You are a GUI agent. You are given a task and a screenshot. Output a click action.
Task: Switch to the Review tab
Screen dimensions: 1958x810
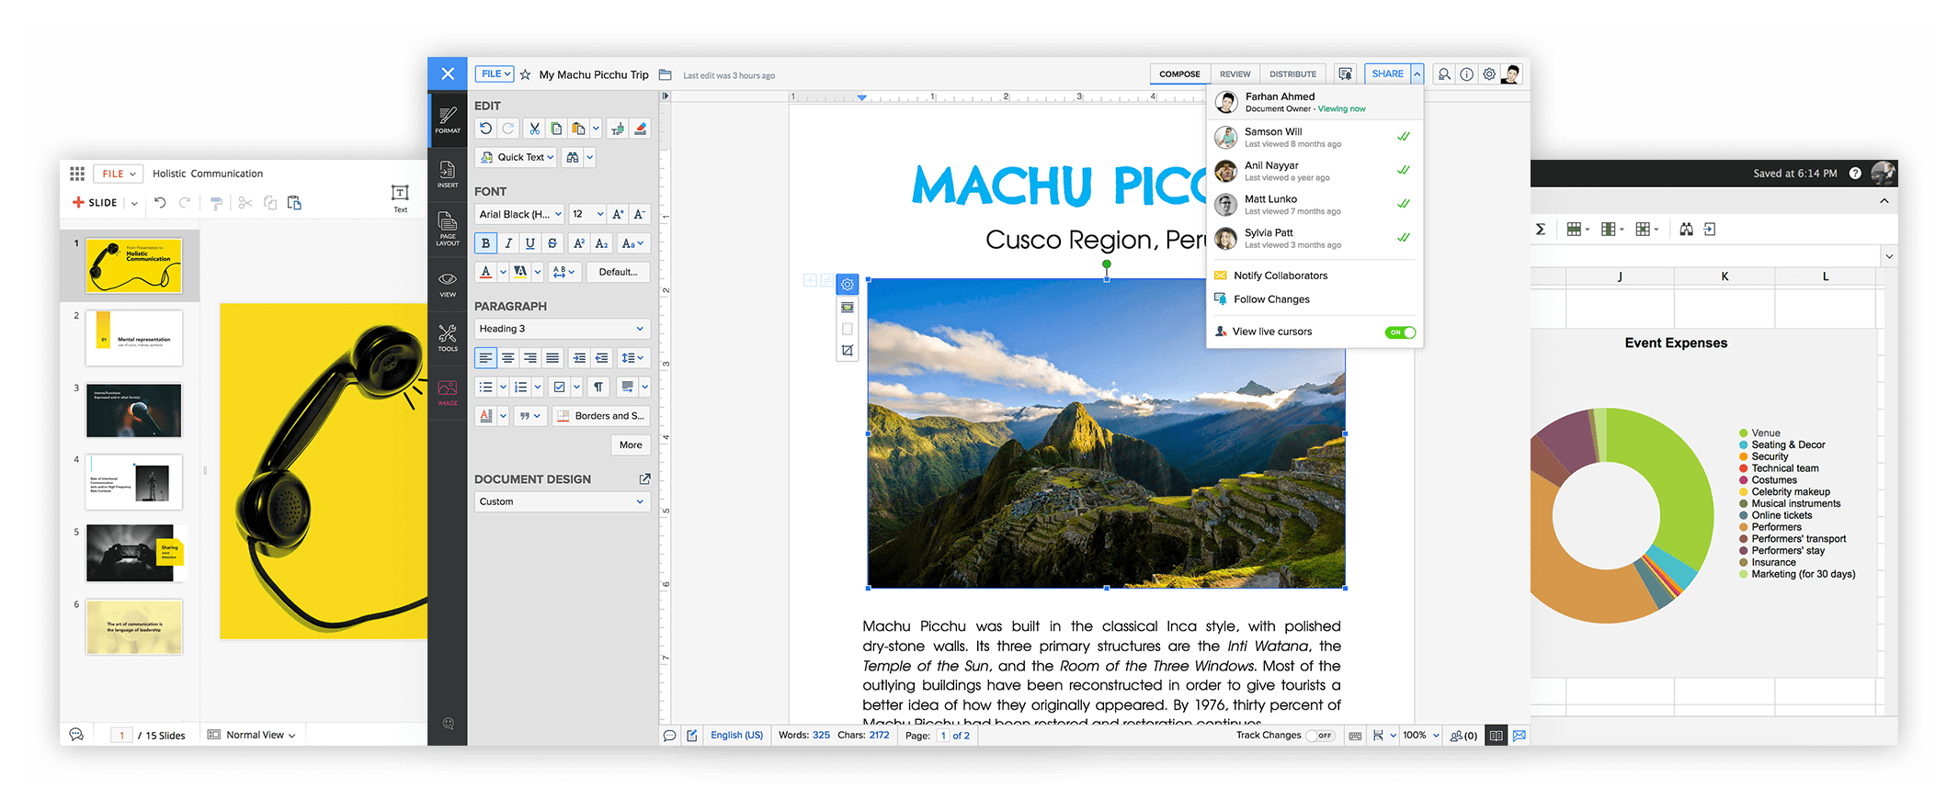(x=1235, y=74)
